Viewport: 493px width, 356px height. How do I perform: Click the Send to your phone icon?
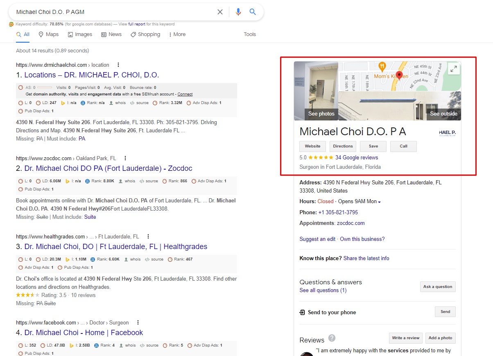pyautogui.click(x=302, y=312)
